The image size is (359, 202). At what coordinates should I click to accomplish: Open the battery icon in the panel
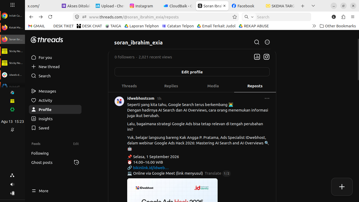12,193
